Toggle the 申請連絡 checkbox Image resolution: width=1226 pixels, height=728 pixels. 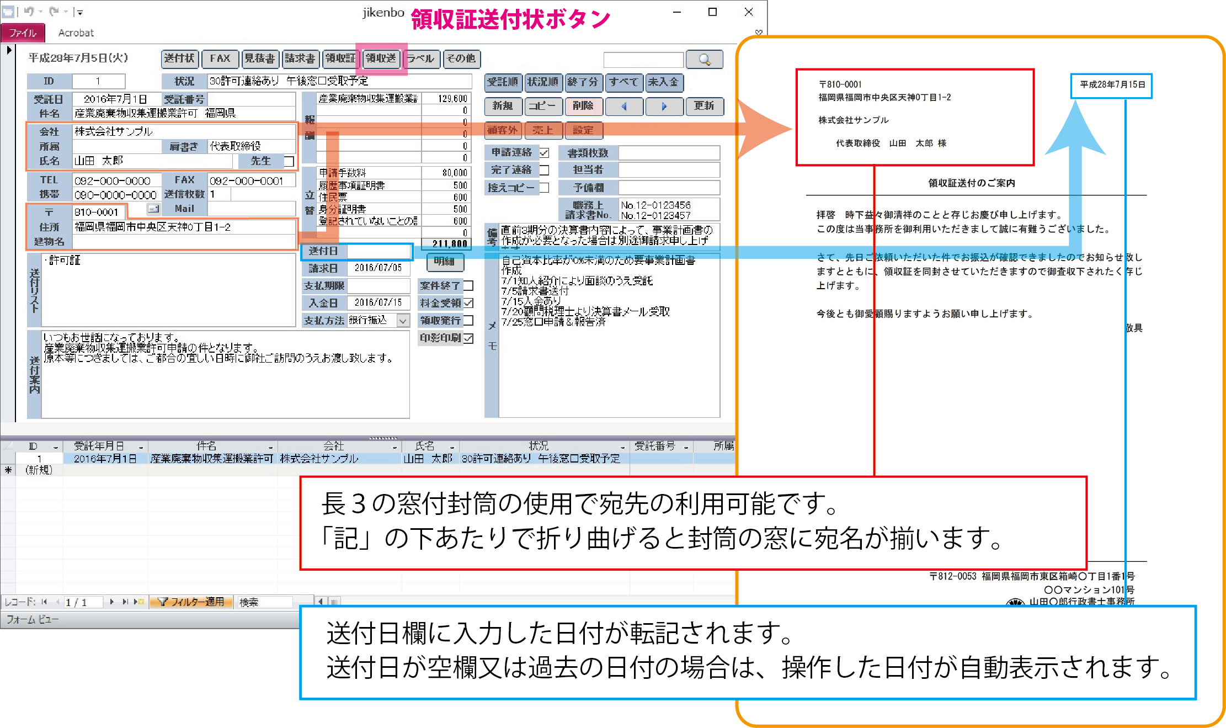click(x=544, y=153)
